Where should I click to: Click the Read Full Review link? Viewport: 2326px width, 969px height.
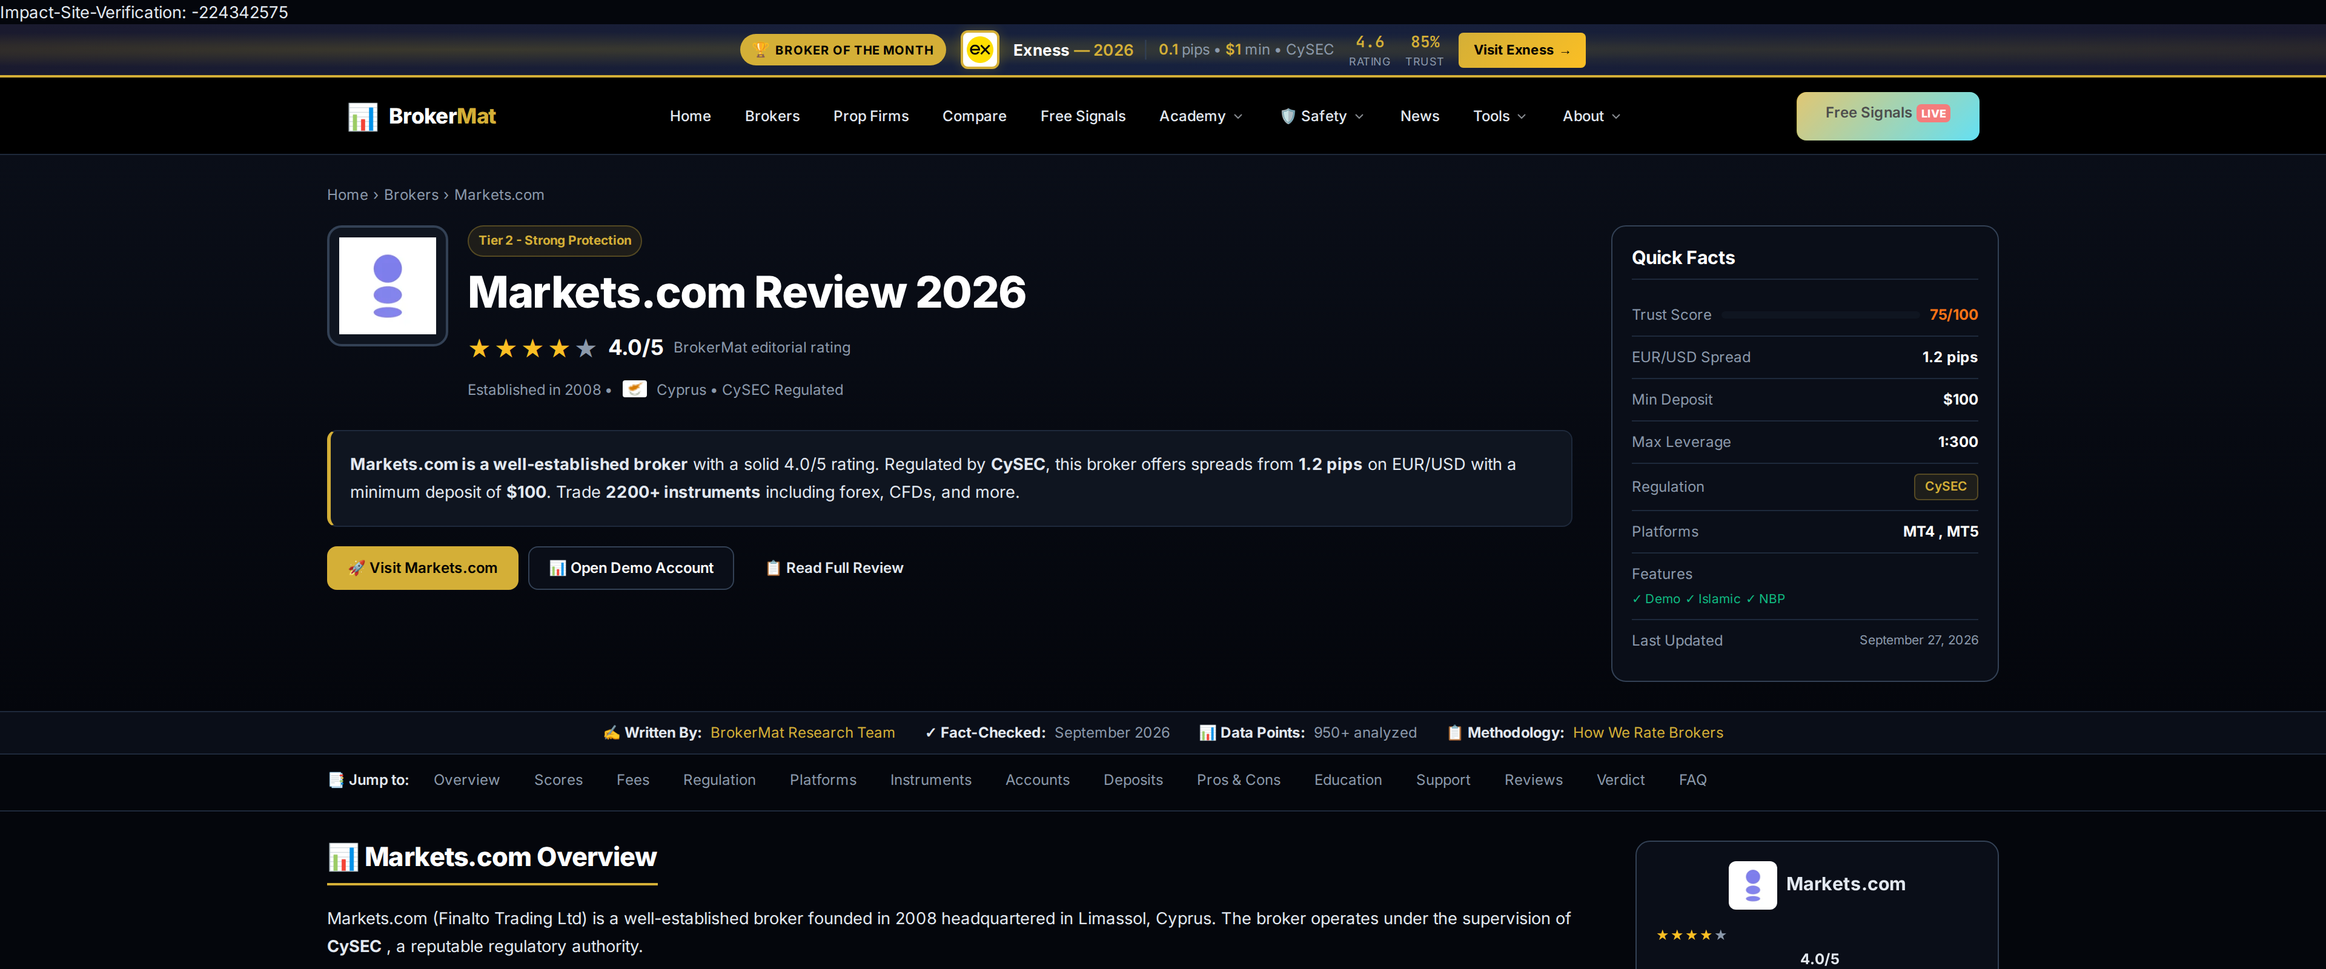pyautogui.click(x=835, y=568)
